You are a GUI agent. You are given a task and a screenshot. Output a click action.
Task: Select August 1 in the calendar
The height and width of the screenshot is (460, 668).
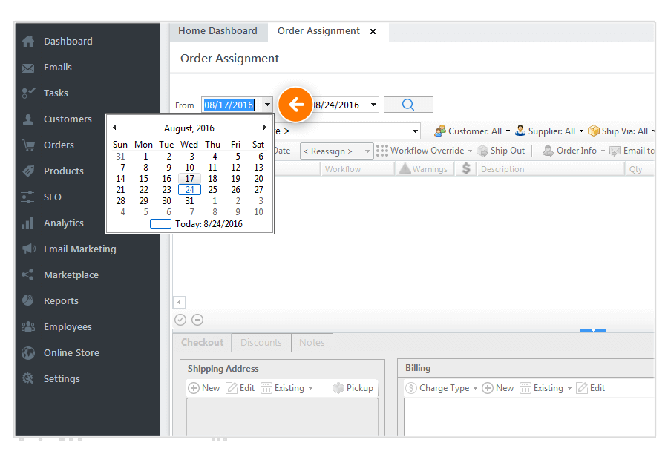(145, 157)
